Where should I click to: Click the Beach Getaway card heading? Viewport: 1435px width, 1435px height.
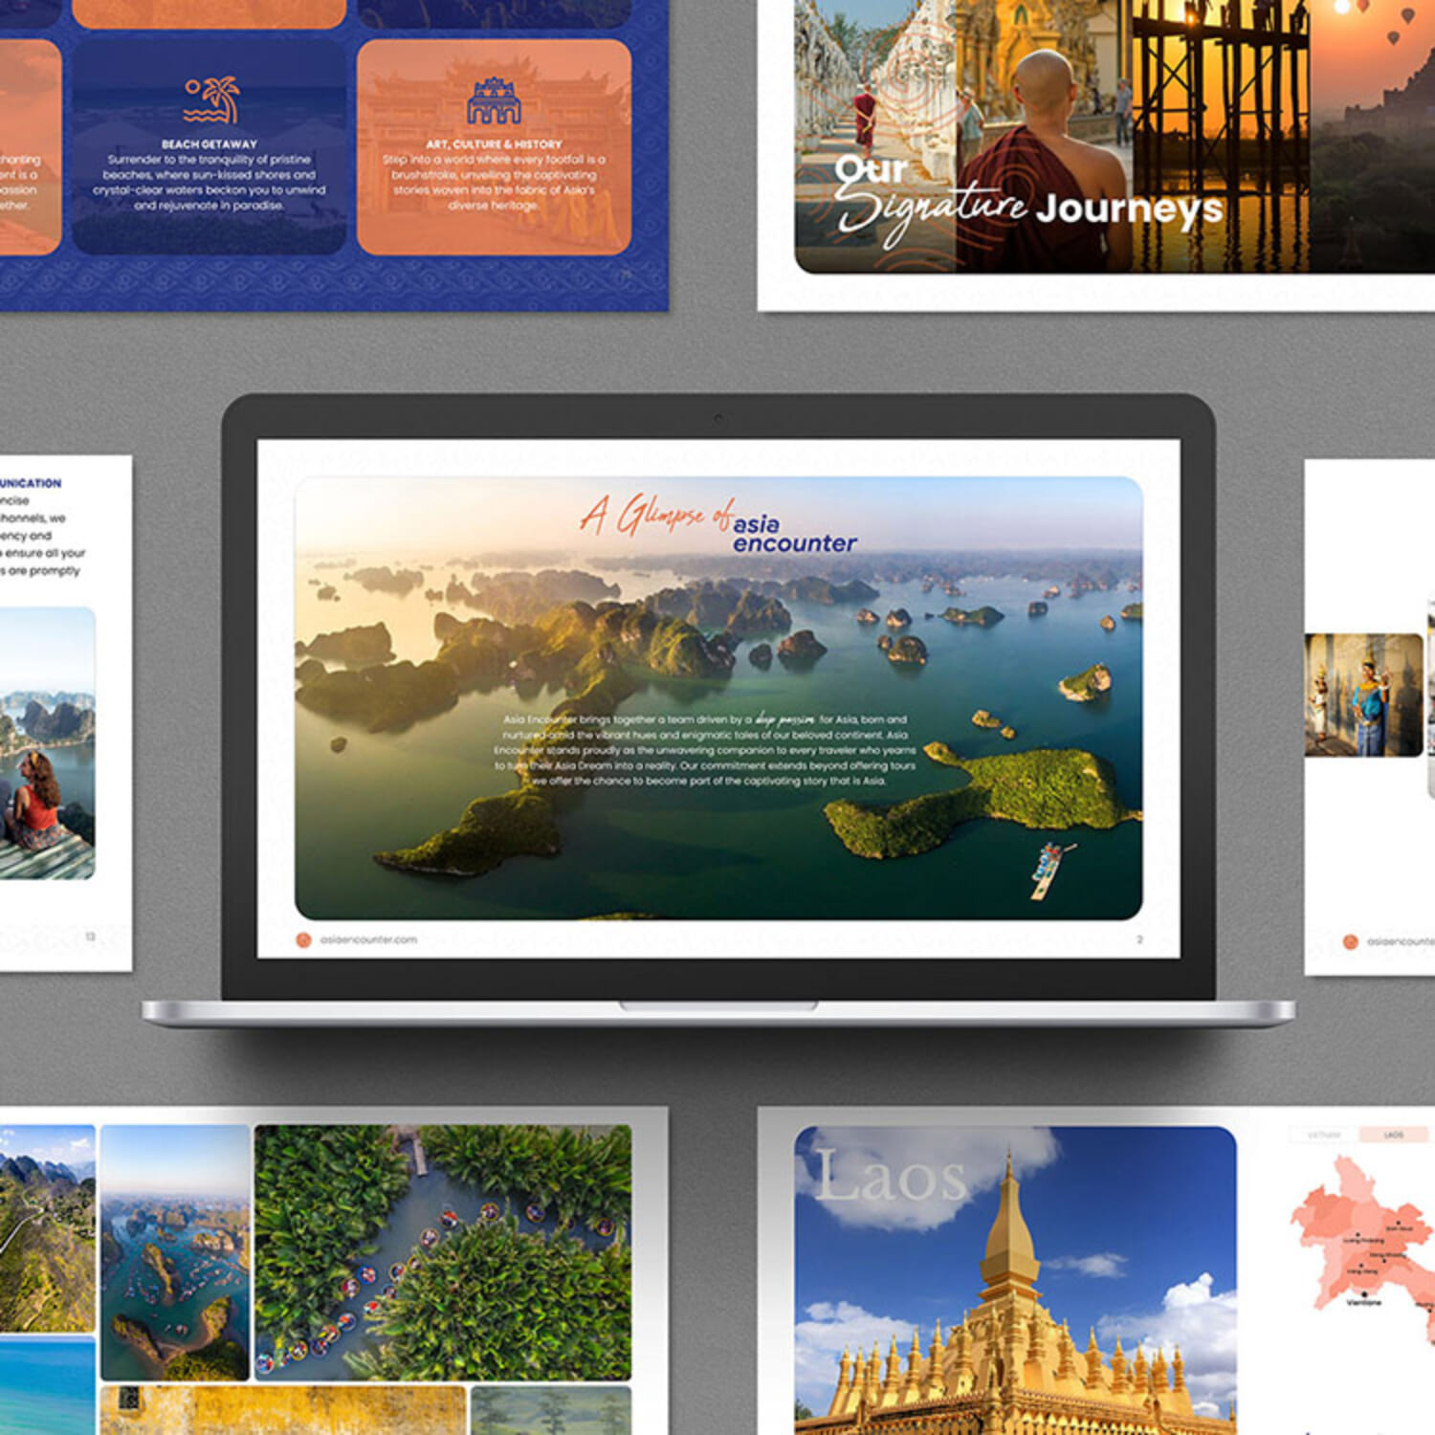point(210,143)
